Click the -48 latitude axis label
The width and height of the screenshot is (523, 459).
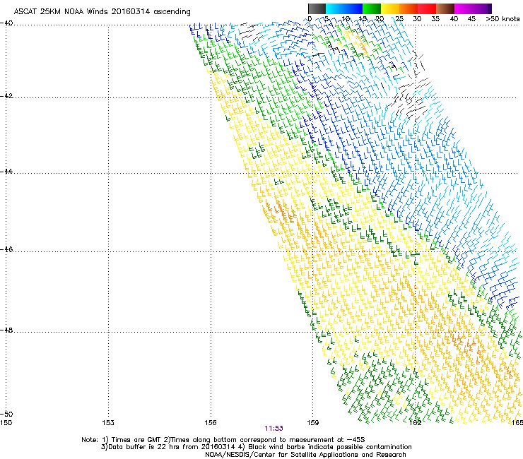click(6, 330)
